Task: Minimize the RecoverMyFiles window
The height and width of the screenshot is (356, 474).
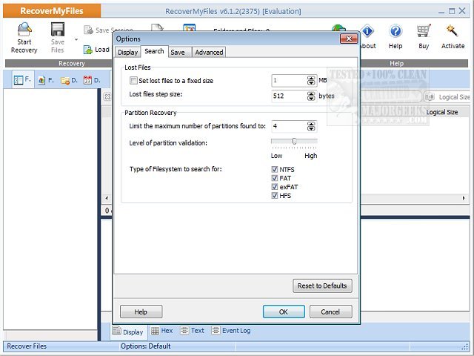Action: [x=441, y=12]
